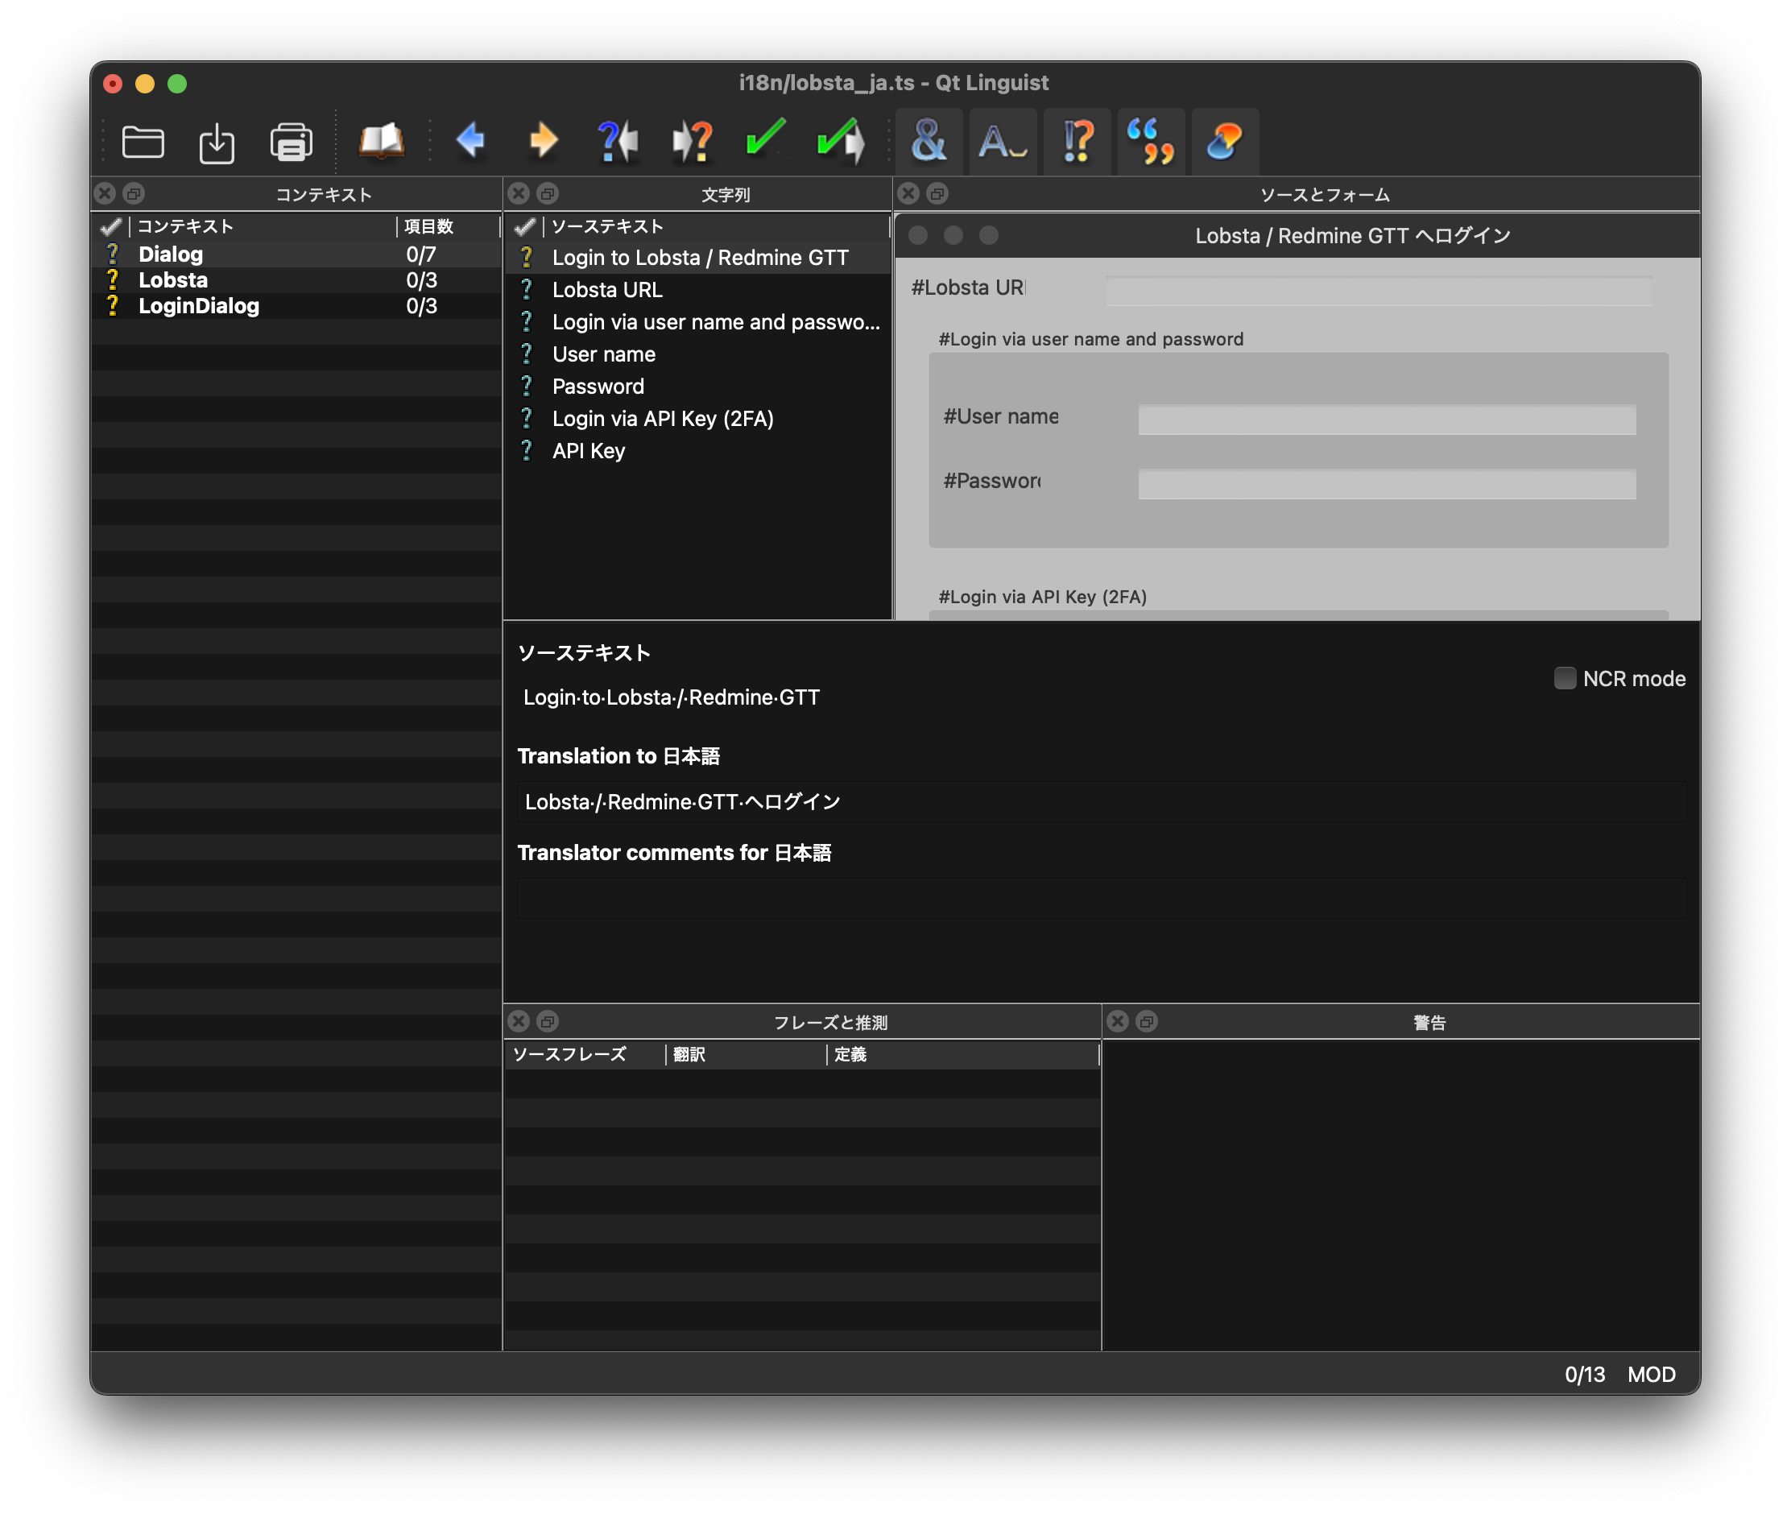Select the 'API Key' source string
Image resolution: width=1791 pixels, height=1514 pixels.
click(x=697, y=451)
